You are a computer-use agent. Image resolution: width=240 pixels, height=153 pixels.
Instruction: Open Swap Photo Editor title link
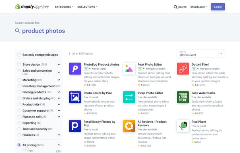150,93
